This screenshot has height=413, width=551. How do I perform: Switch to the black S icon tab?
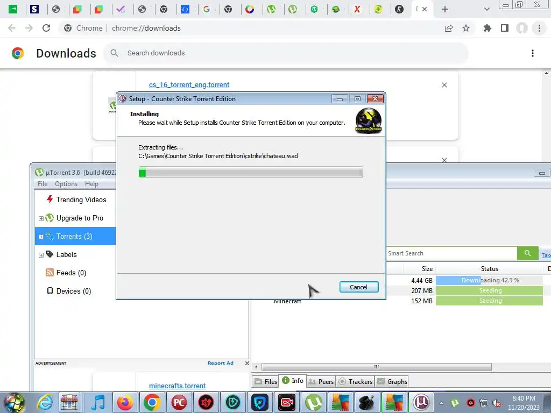34,9
